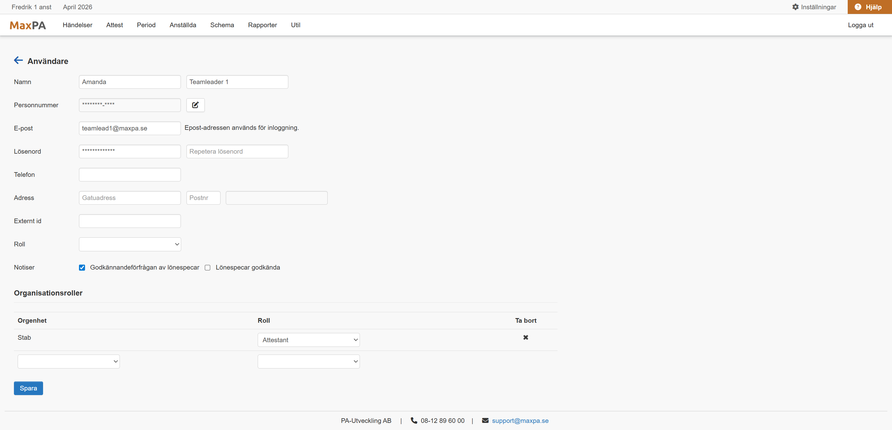Click the Stab org unit cell
Screen dimensions: 892x430
click(24, 337)
